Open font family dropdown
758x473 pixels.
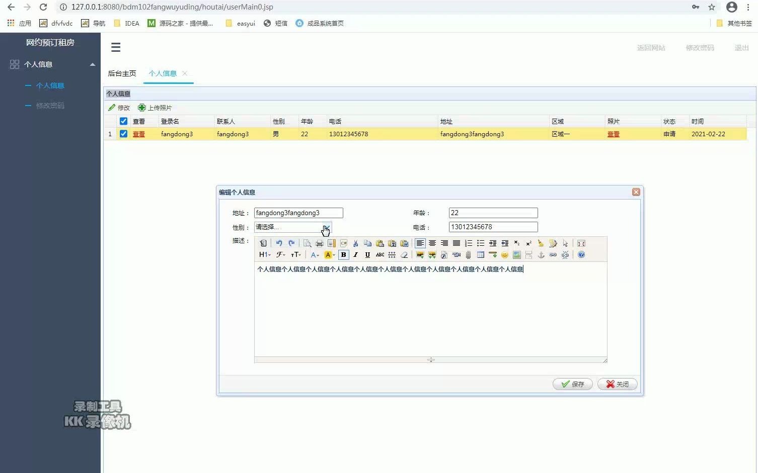click(280, 255)
